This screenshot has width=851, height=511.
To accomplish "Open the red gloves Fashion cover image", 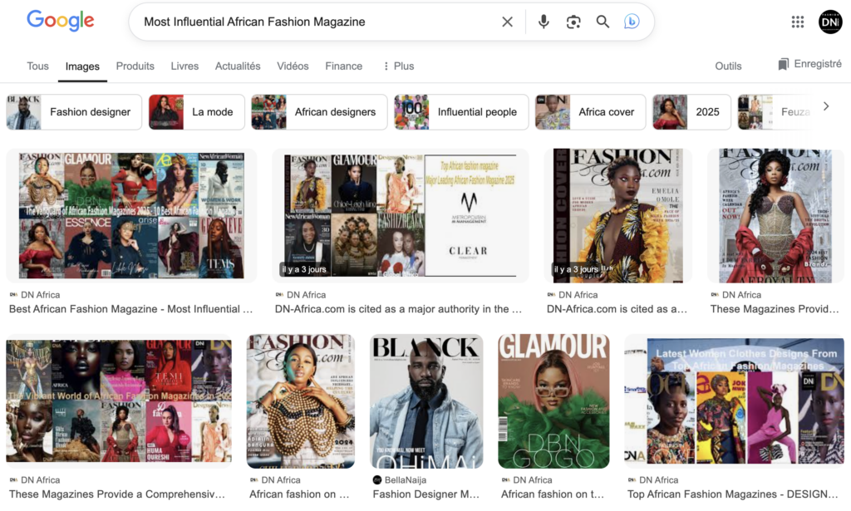I will tap(775, 215).
